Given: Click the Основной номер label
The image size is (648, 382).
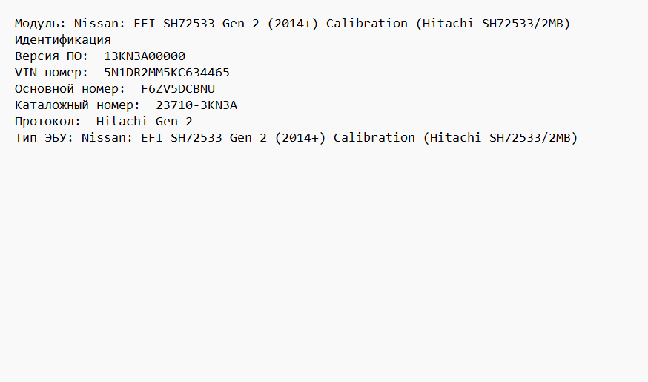Looking at the screenshot, I should (70, 89).
